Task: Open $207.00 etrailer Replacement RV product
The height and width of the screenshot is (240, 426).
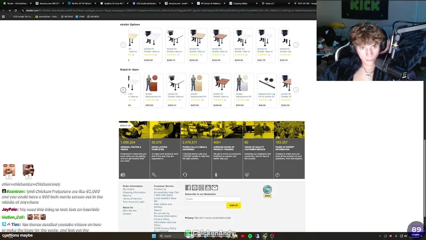Action: click(x=199, y=91)
